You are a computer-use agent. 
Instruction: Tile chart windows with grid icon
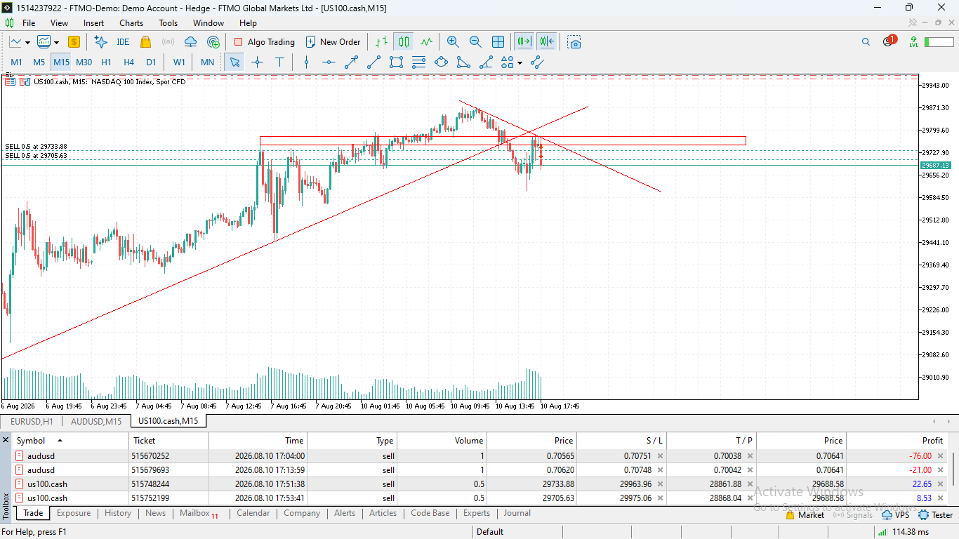click(x=498, y=42)
